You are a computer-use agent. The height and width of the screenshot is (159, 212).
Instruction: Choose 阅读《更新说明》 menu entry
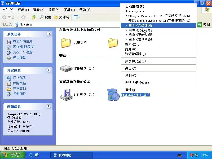pyautogui.click(x=158, y=35)
